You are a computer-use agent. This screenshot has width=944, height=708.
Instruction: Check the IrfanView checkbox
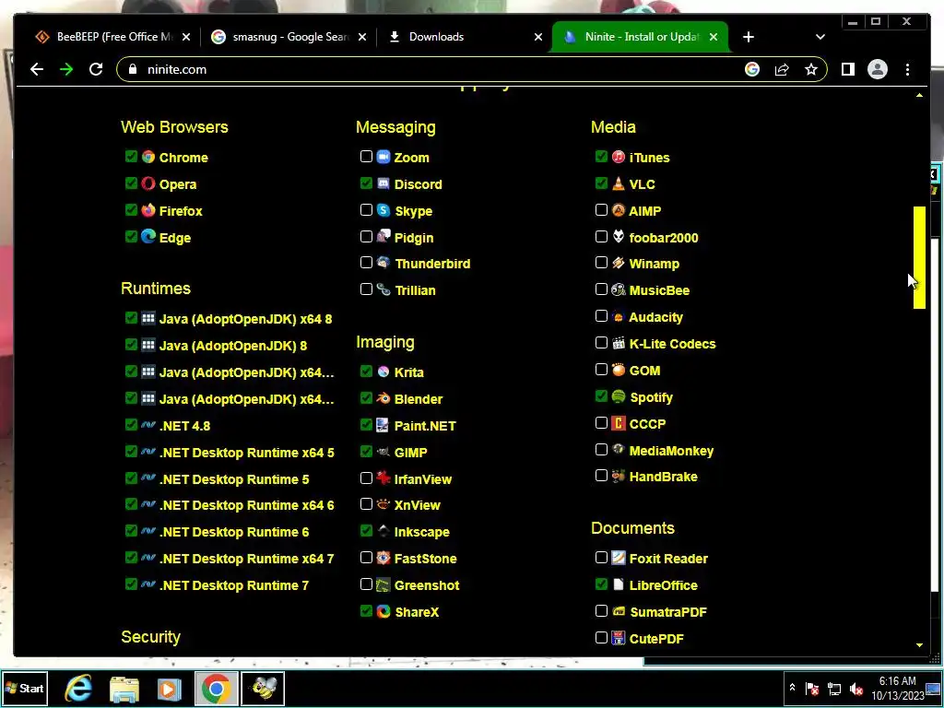pos(366,478)
